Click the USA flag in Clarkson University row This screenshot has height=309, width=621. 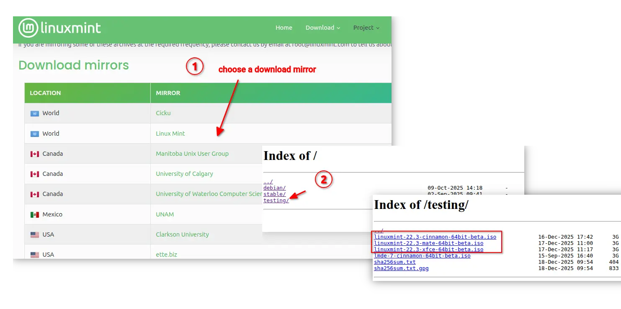(35, 235)
